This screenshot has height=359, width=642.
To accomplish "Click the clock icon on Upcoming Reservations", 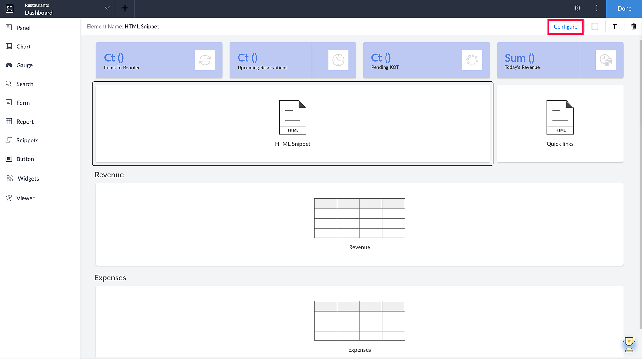I will [x=338, y=60].
